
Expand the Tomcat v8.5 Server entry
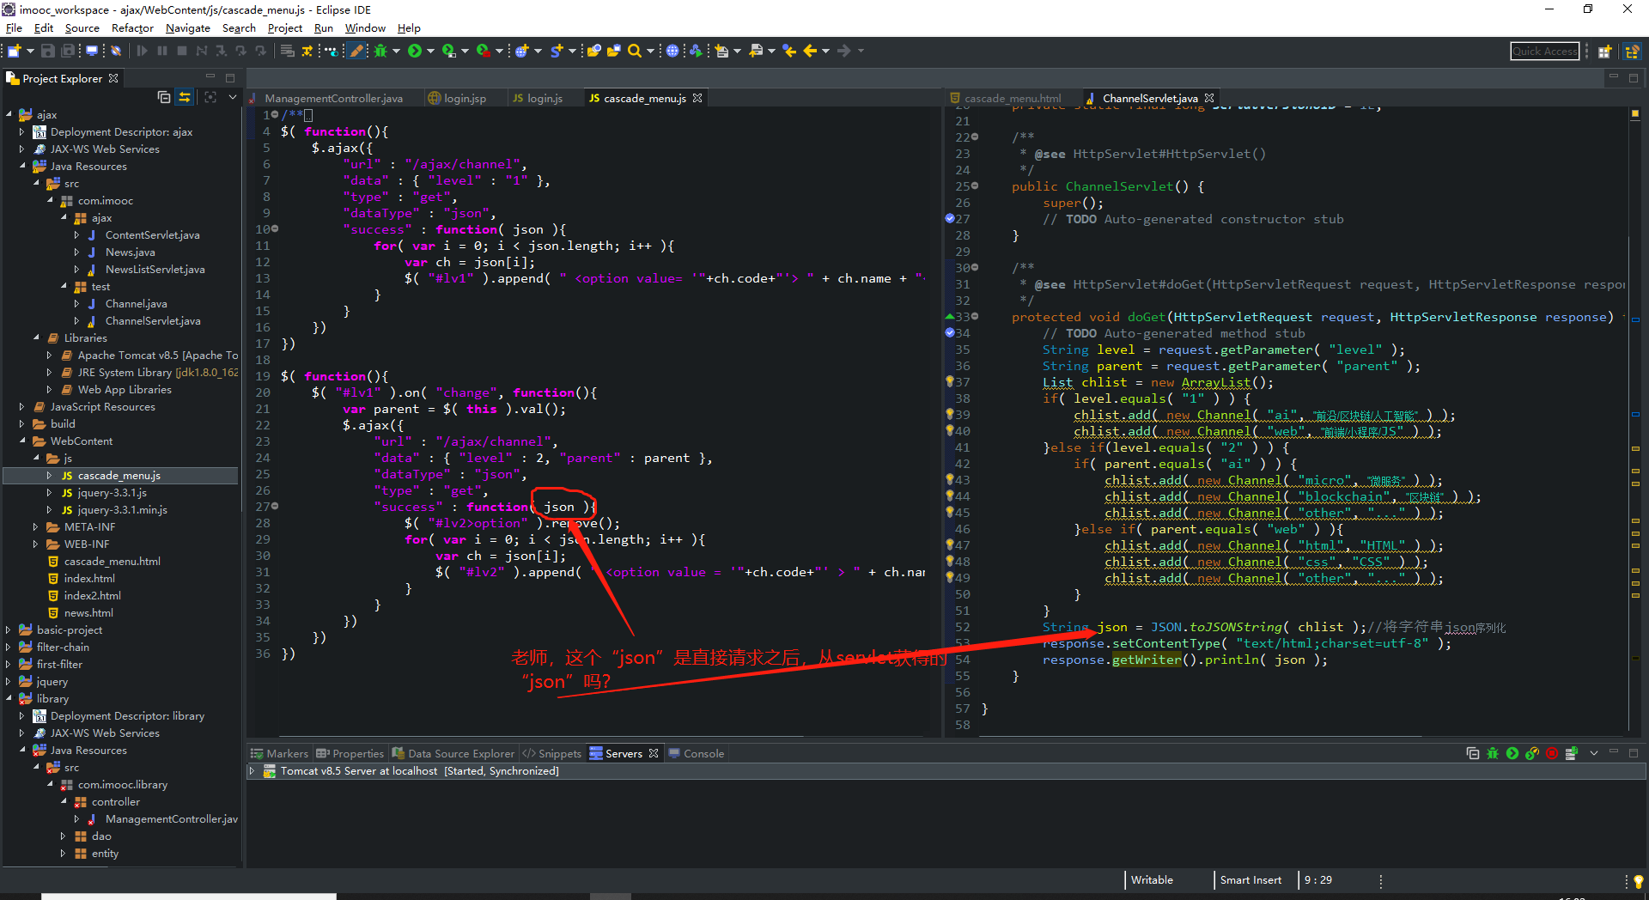point(252,771)
